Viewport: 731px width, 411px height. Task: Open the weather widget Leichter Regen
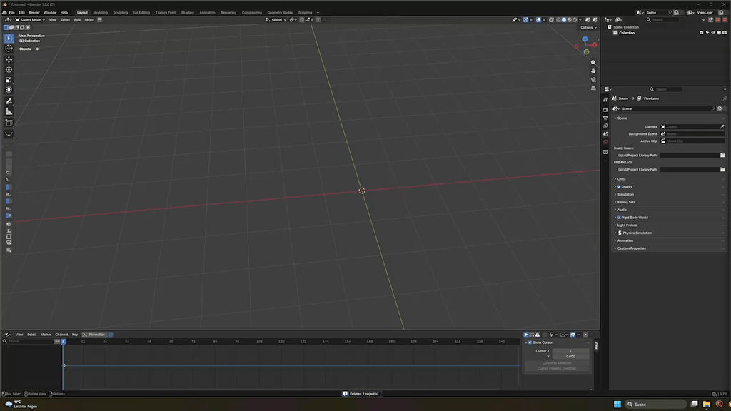[x=21, y=404]
